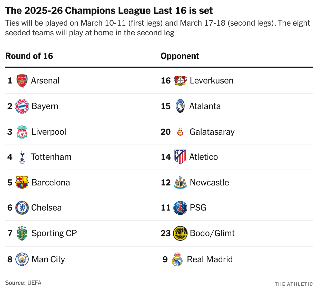Select the PSG round logo

pyautogui.click(x=180, y=208)
